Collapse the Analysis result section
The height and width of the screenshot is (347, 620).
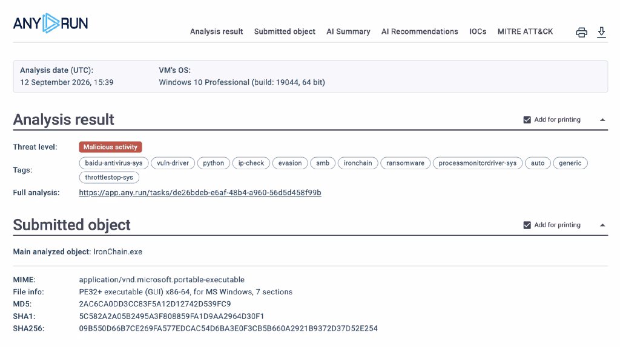602,120
